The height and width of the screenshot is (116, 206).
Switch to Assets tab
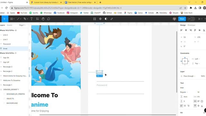pos(9,25)
